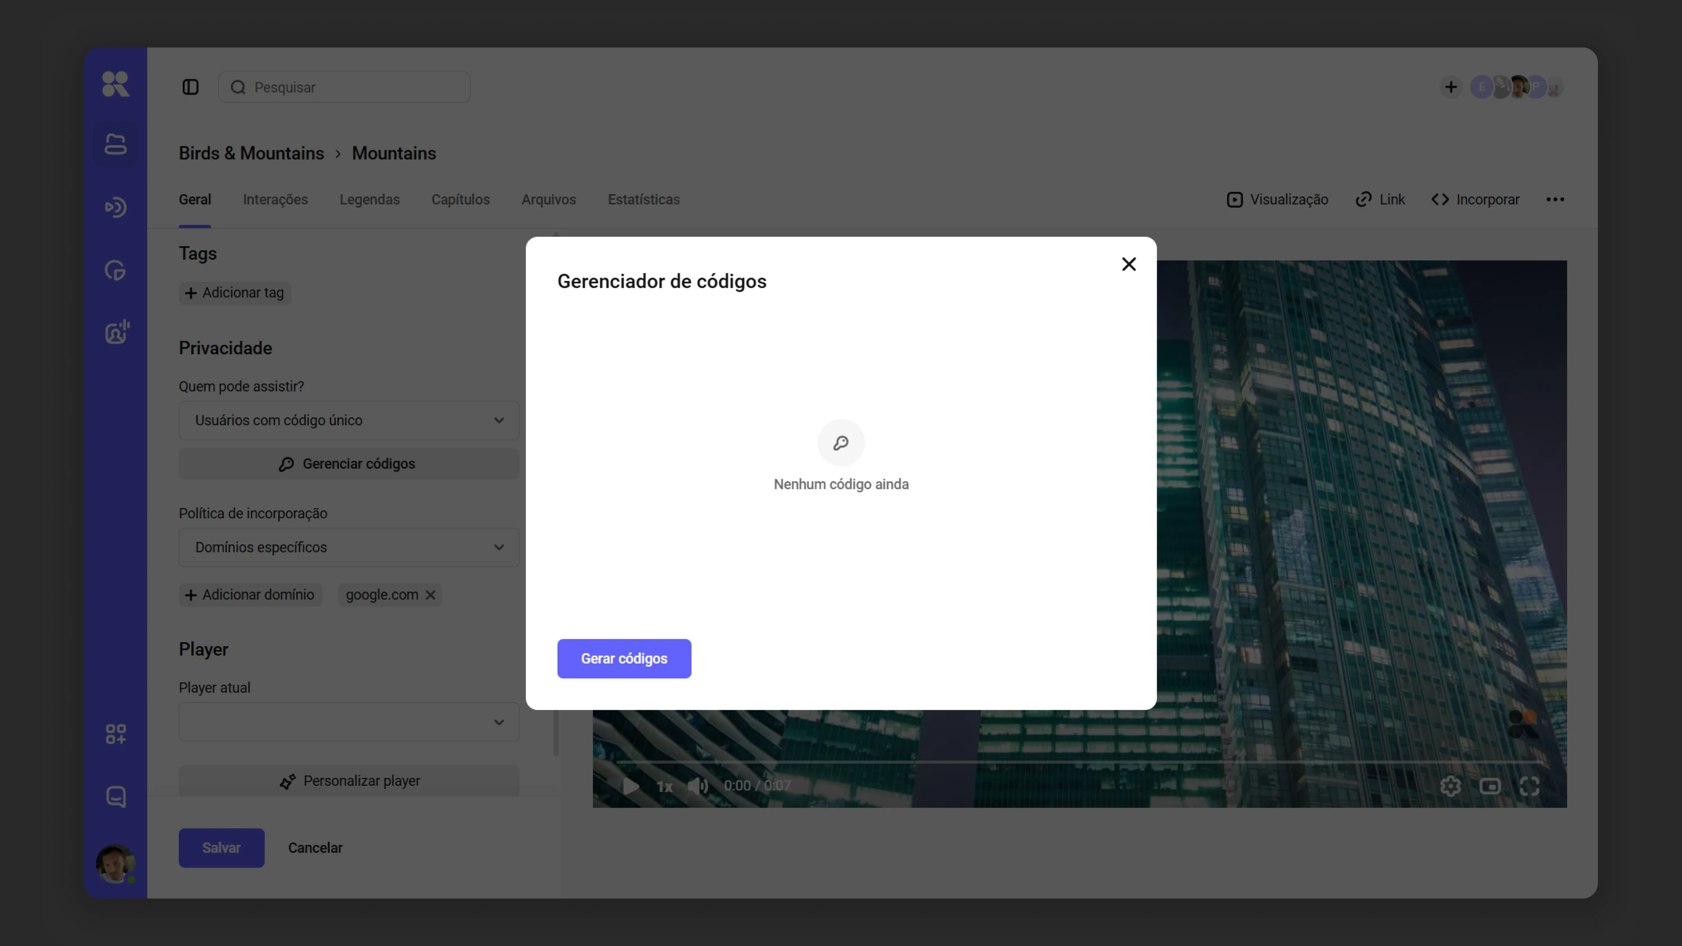1682x946 pixels.
Task: Toggle the sidebar panel icon
Action: pyautogui.click(x=190, y=88)
